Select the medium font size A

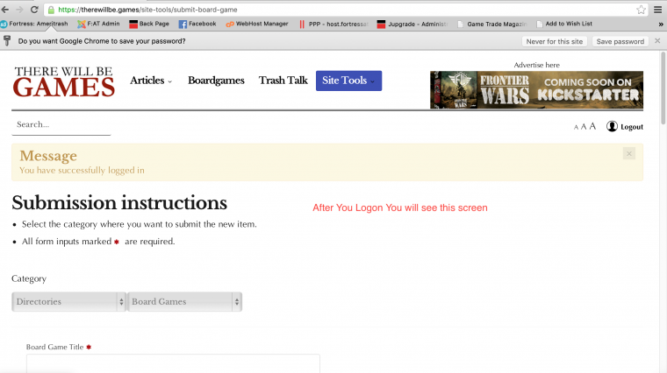pos(584,126)
